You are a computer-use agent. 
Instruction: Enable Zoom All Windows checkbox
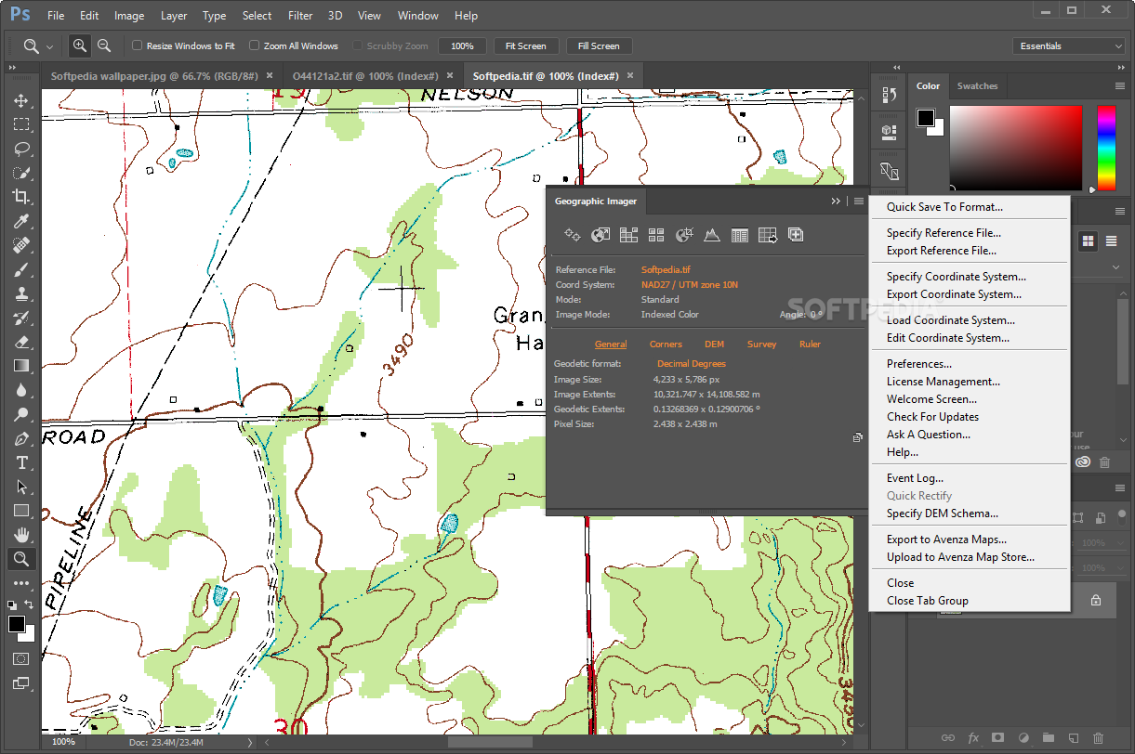coord(254,45)
